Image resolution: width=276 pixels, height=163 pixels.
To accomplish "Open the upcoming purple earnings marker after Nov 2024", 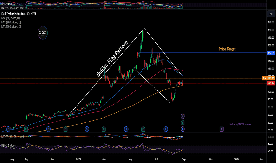I will [222, 129].
